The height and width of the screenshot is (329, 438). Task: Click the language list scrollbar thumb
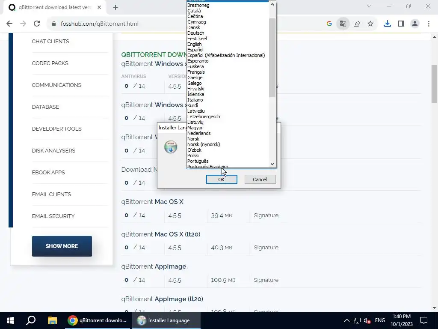point(272,58)
